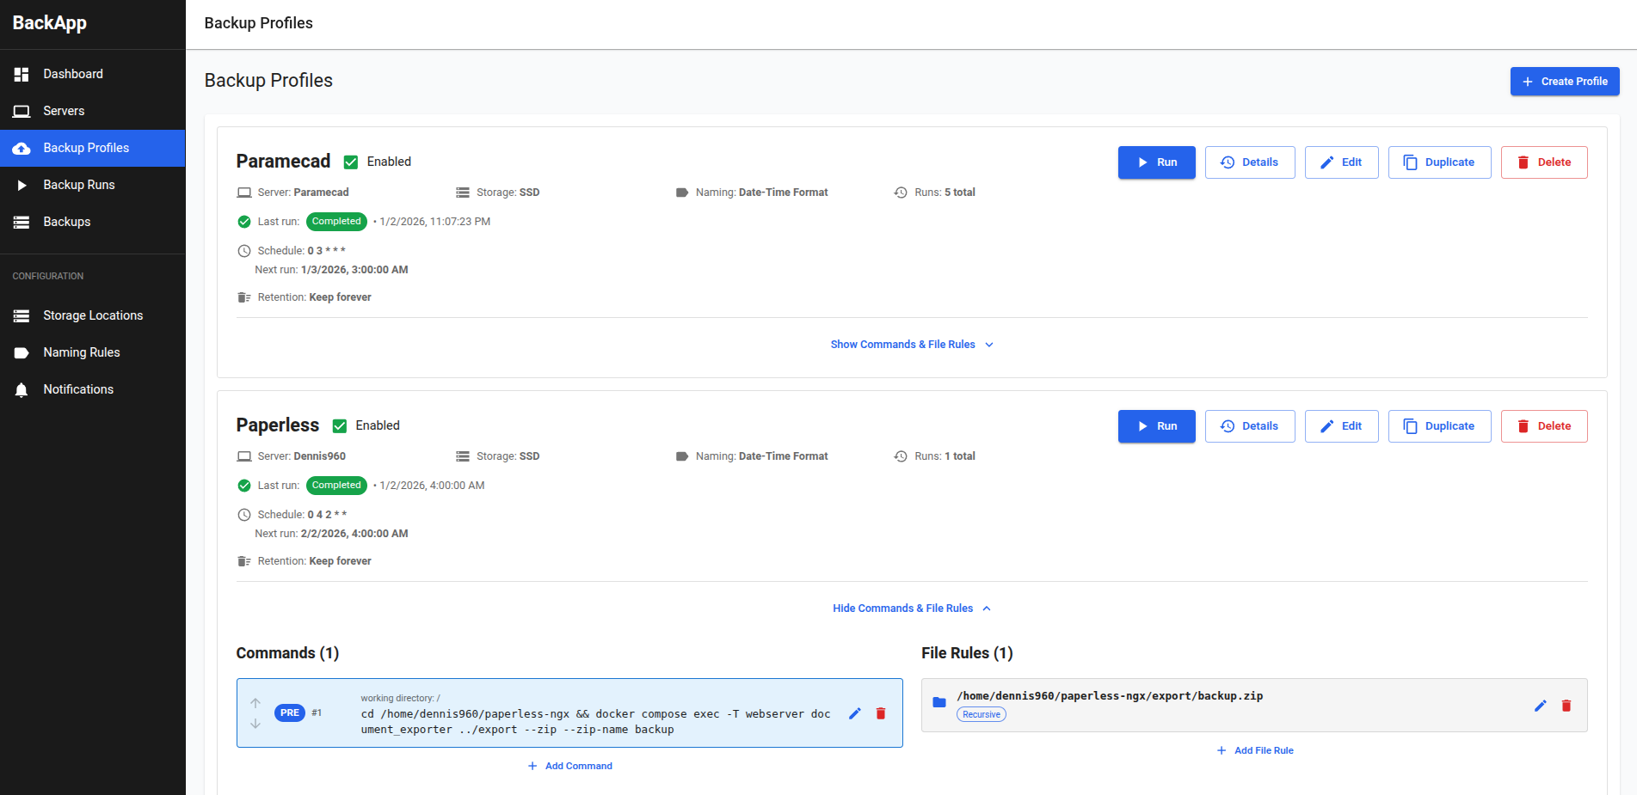Click the green check icon beside Paramecad last run
The height and width of the screenshot is (795, 1637).
(x=244, y=222)
